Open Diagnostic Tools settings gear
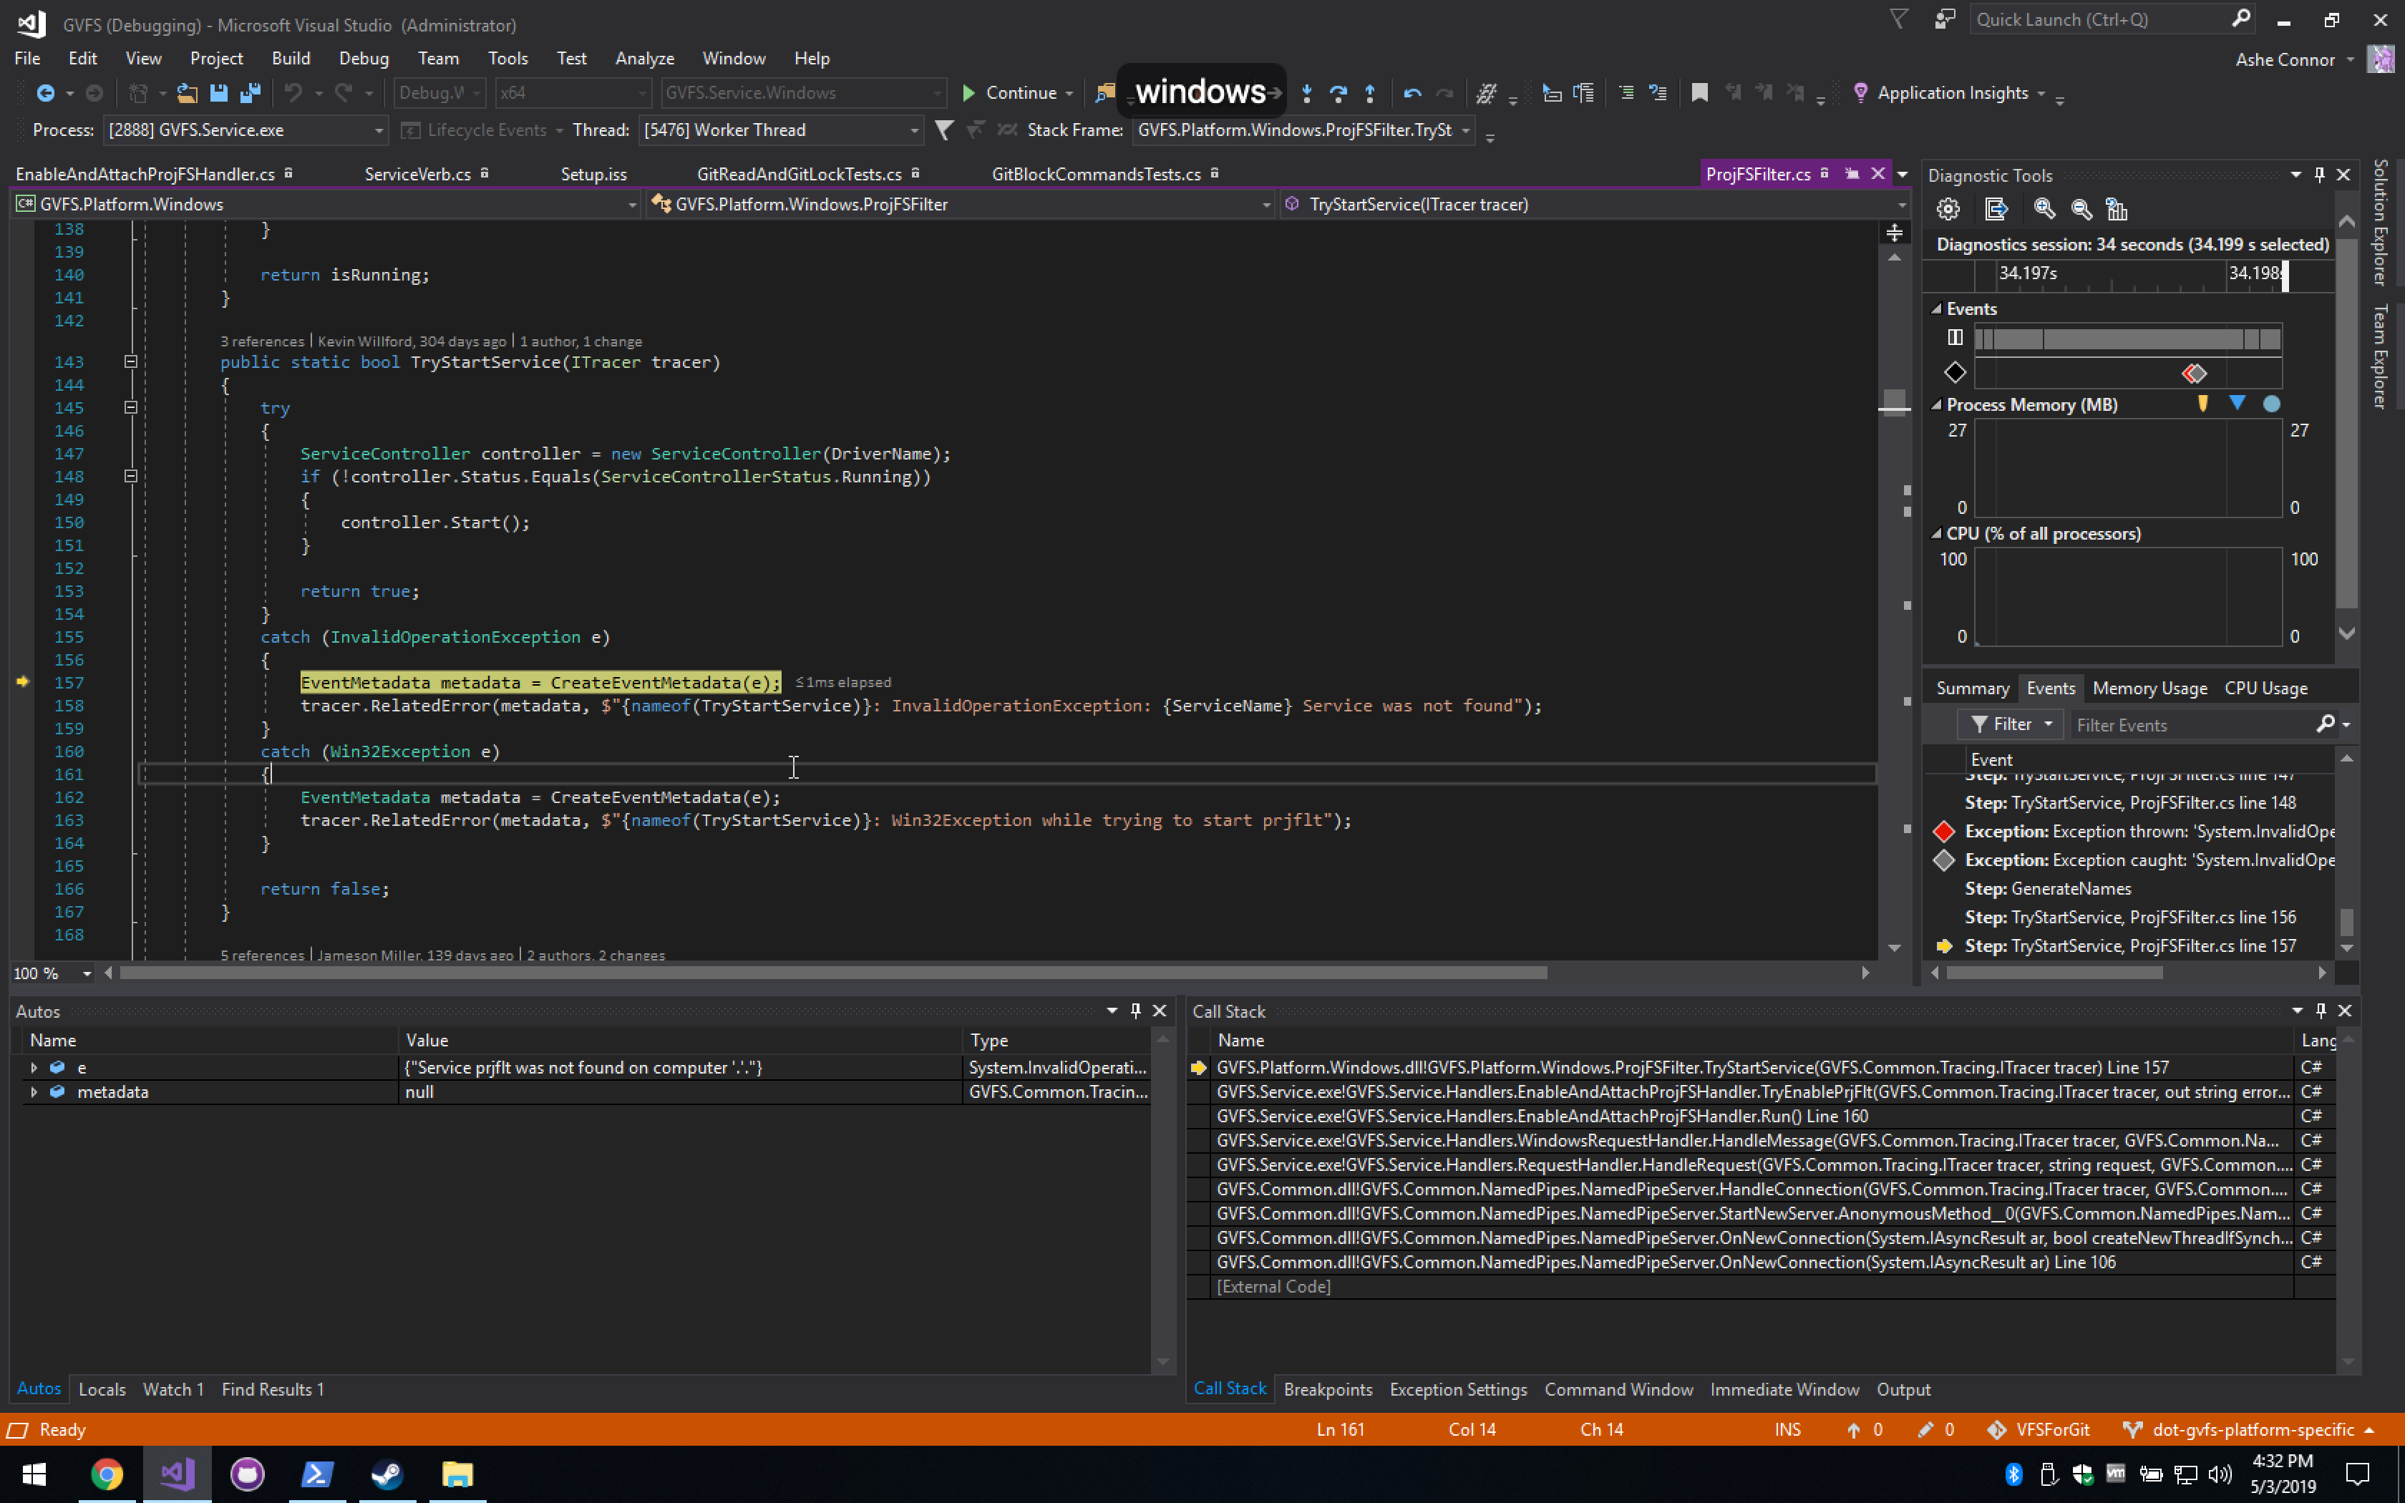Screen dimensions: 2405x1503 pyautogui.click(x=1948, y=210)
